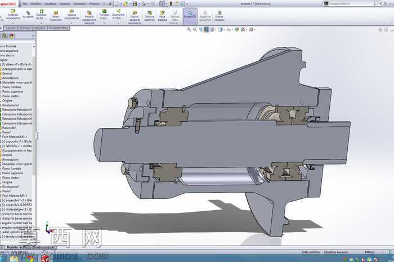Open the Modifica menu
Viewport: 394px width, 262px height.
pyautogui.click(x=35, y=4)
